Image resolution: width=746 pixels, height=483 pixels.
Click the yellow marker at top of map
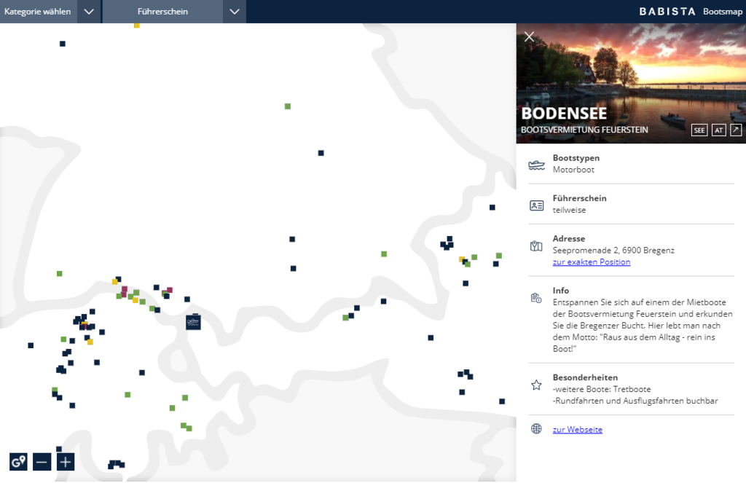pyautogui.click(x=136, y=25)
